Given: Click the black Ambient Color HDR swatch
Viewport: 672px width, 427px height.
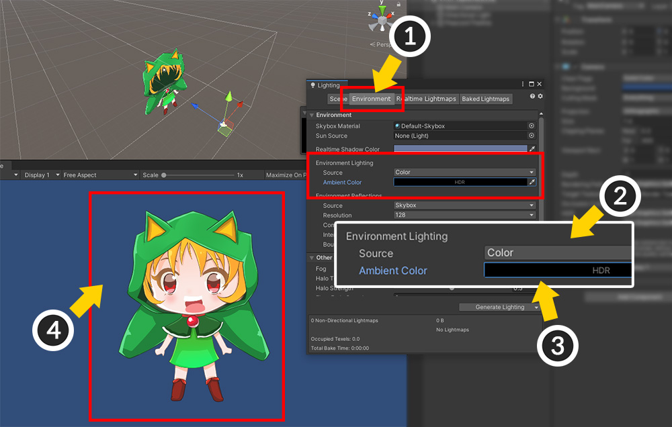Looking at the screenshot, I should 460,182.
